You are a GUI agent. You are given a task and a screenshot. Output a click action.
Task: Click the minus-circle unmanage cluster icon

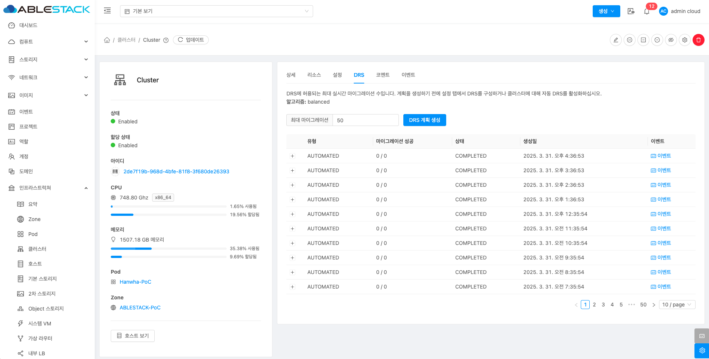tap(657, 40)
